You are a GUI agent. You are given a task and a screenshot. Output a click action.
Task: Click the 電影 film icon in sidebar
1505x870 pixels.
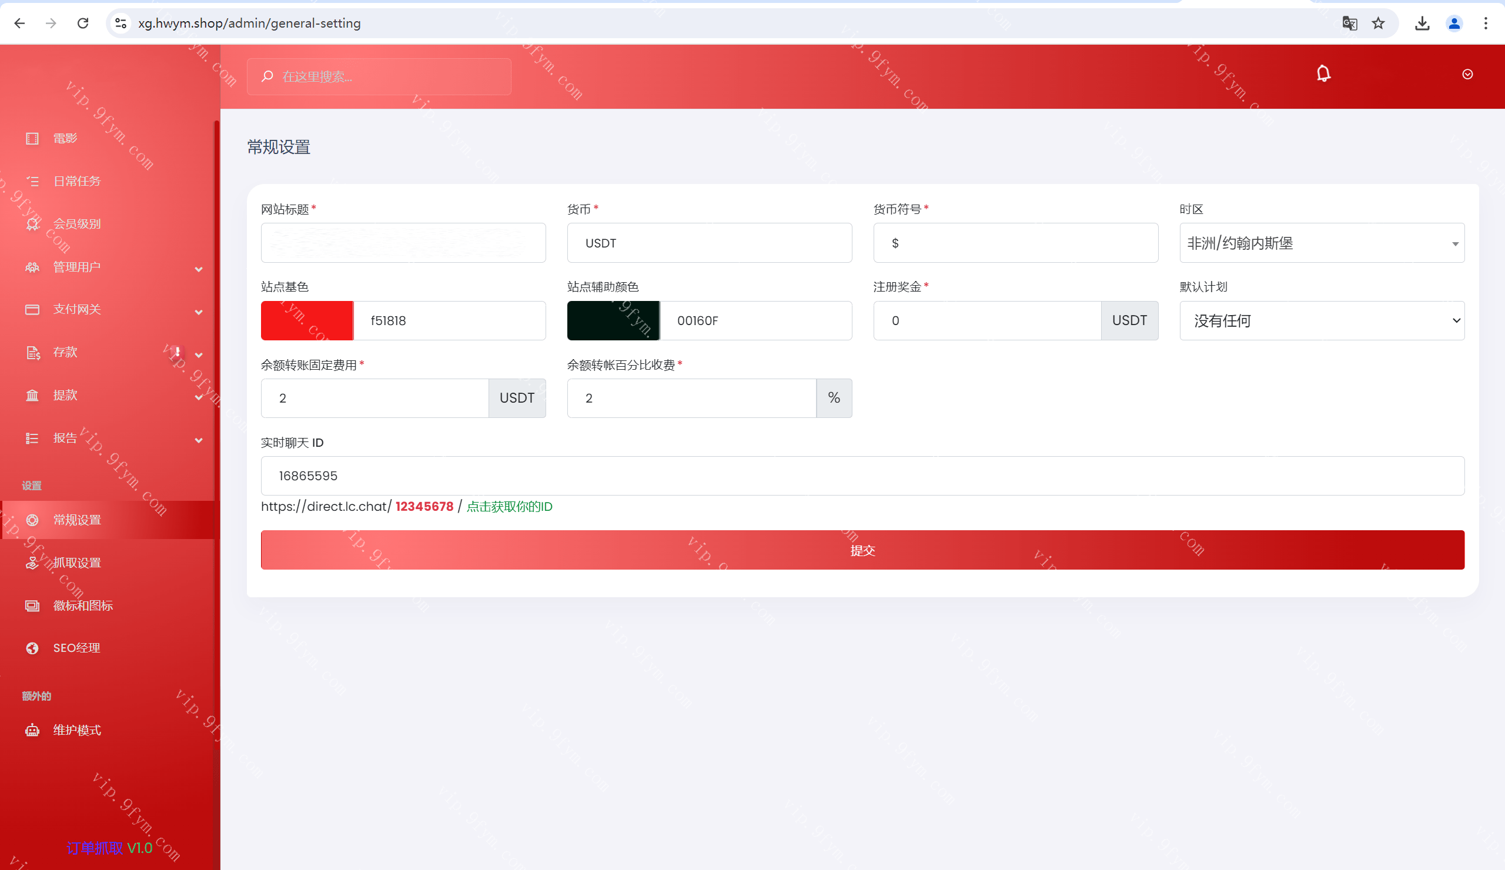click(x=32, y=139)
